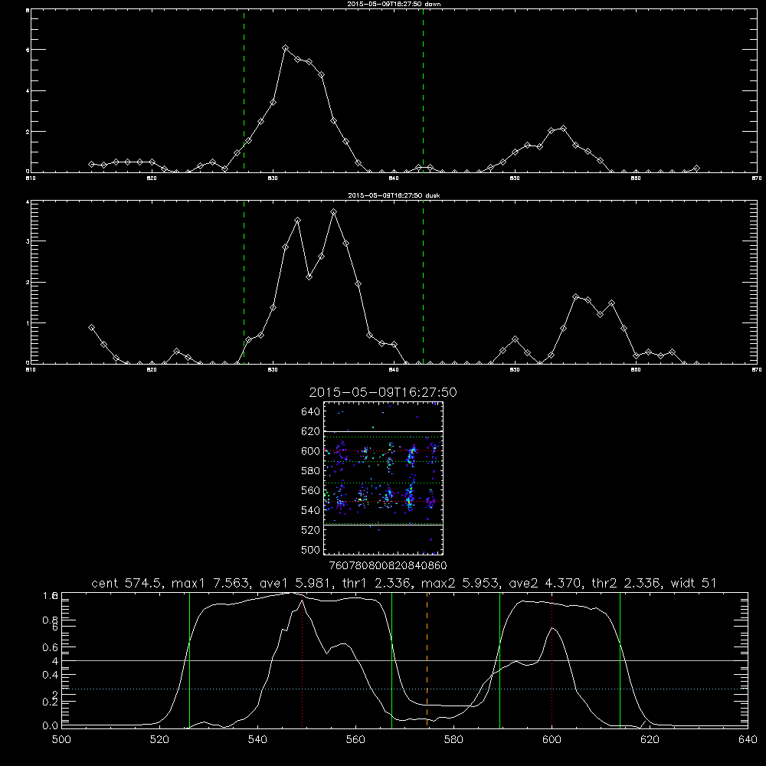
Task: Click the '560' x-axis label of bottom plot
Action: (x=355, y=740)
